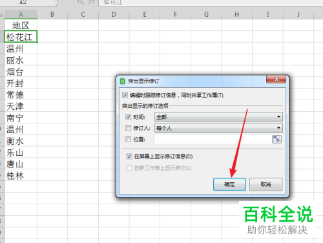Select column D header

114,14
